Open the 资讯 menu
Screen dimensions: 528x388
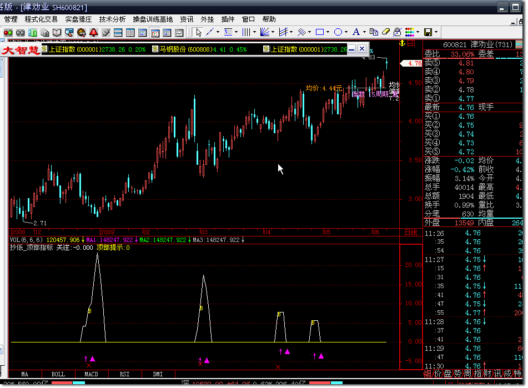click(187, 19)
